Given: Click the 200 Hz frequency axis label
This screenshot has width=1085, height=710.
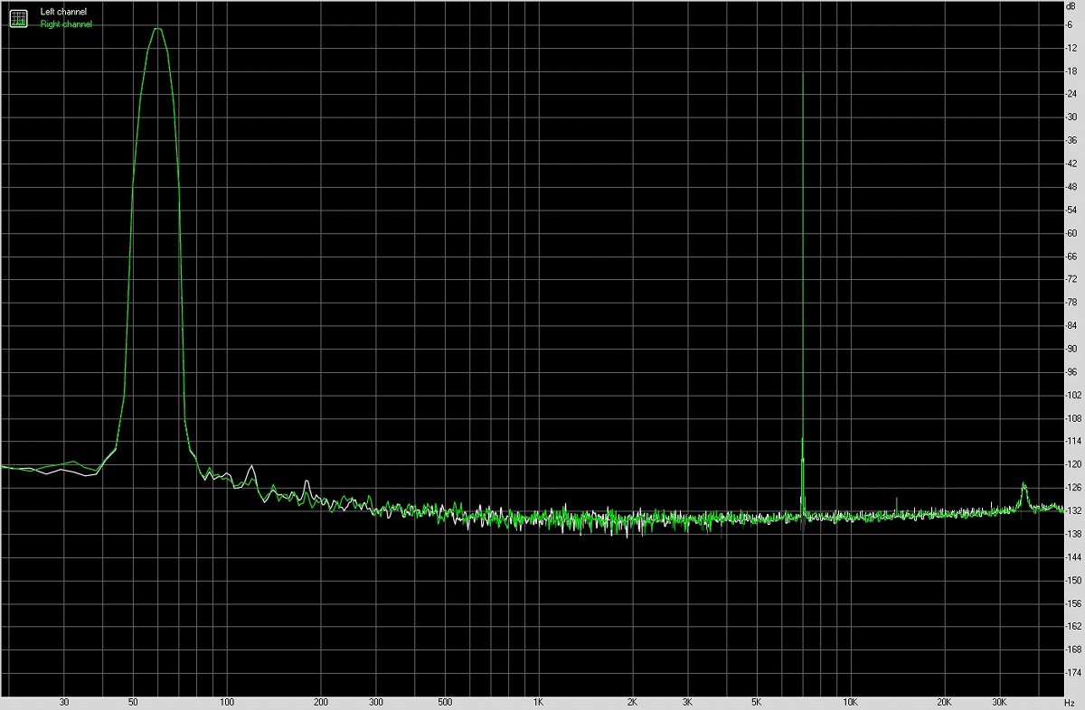Looking at the screenshot, I should click(320, 702).
